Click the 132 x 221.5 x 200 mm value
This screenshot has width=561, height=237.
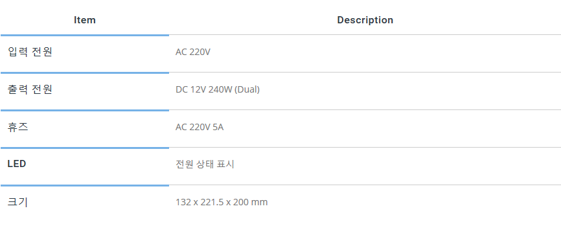pos(222,202)
